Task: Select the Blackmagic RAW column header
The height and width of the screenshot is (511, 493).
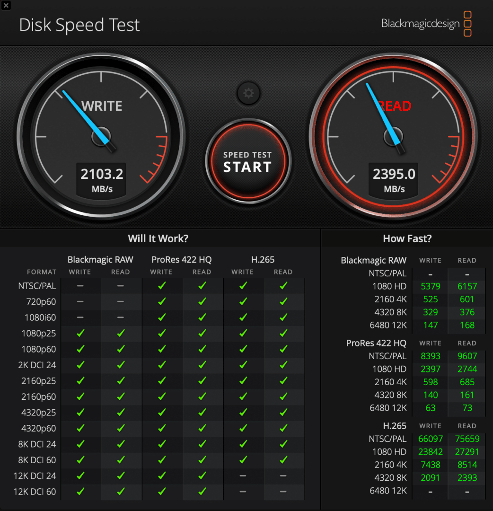Action: tap(100, 259)
